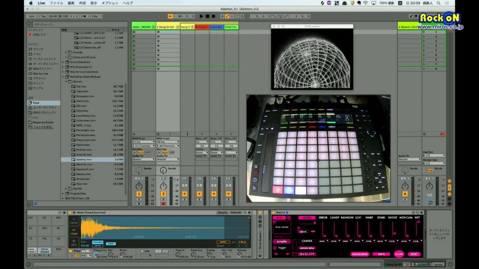
Task: Set track 2 Monitor to Off
Action: tap(172, 152)
